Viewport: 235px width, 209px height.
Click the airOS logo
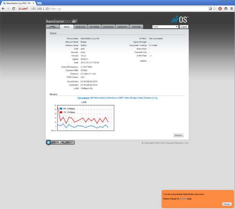click(180, 20)
